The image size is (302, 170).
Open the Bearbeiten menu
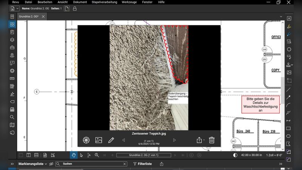(45, 2)
